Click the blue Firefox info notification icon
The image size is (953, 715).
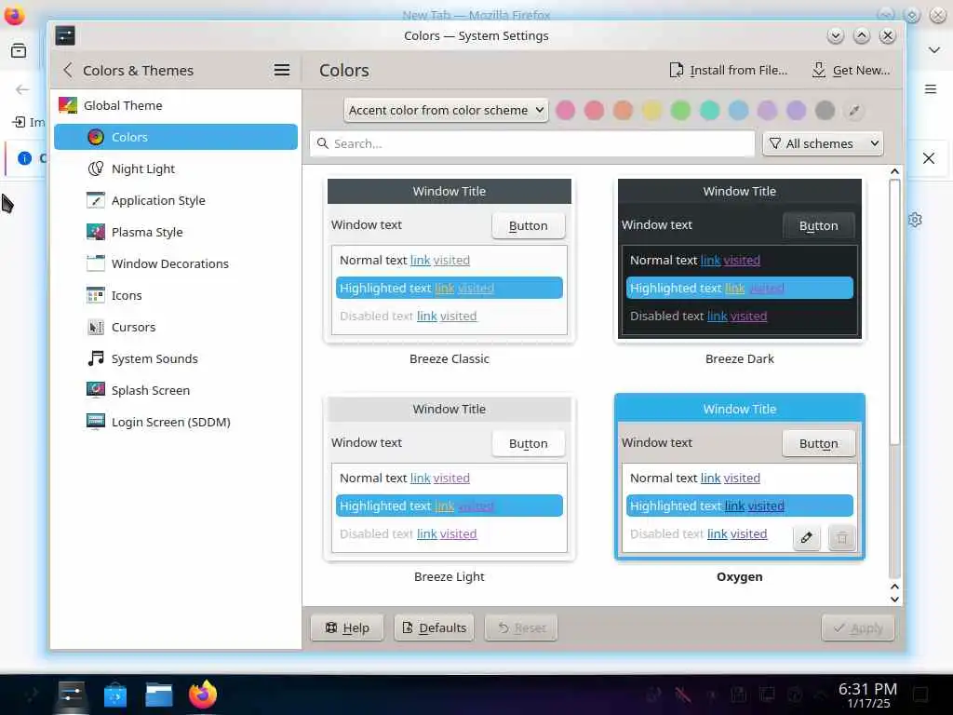pos(24,158)
